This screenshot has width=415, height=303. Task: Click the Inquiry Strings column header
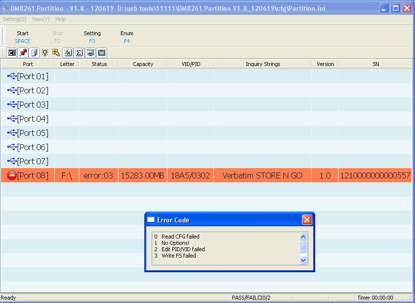pos(262,64)
